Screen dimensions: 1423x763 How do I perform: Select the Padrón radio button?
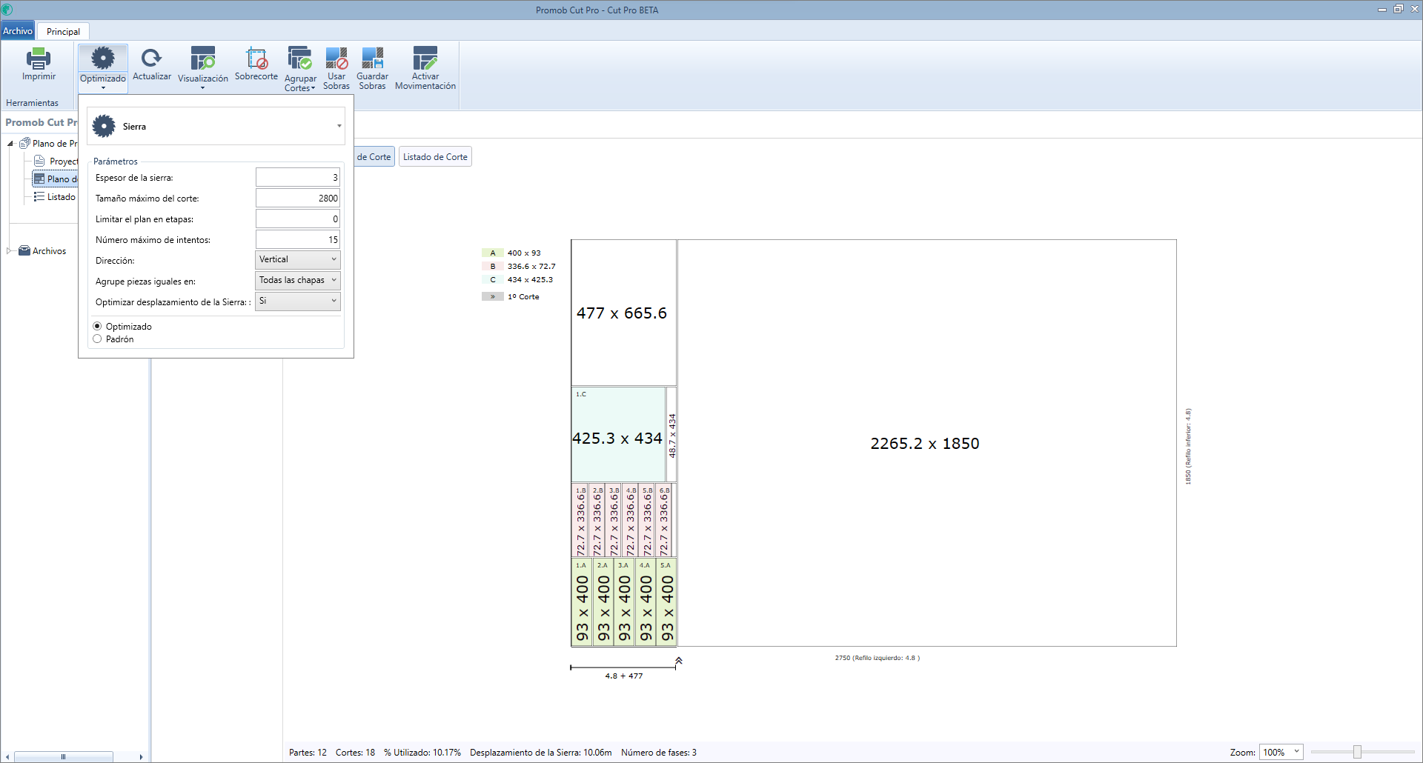[97, 339]
